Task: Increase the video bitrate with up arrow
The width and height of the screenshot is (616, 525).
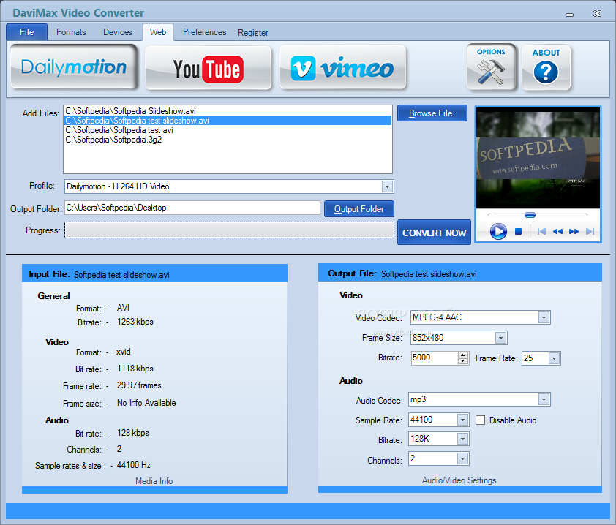Action: 463,355
